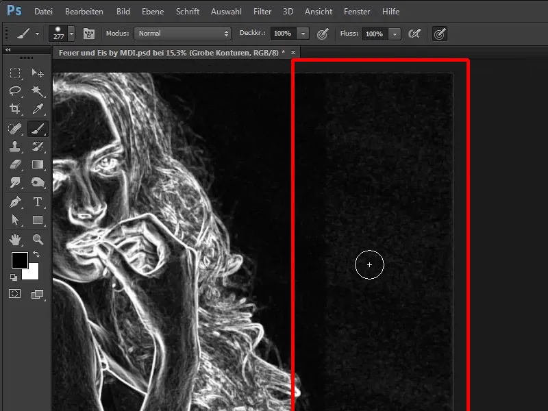Screen dimensions: 548x411
Task: Select the Rectangular Marquee tool
Action: click(14, 73)
